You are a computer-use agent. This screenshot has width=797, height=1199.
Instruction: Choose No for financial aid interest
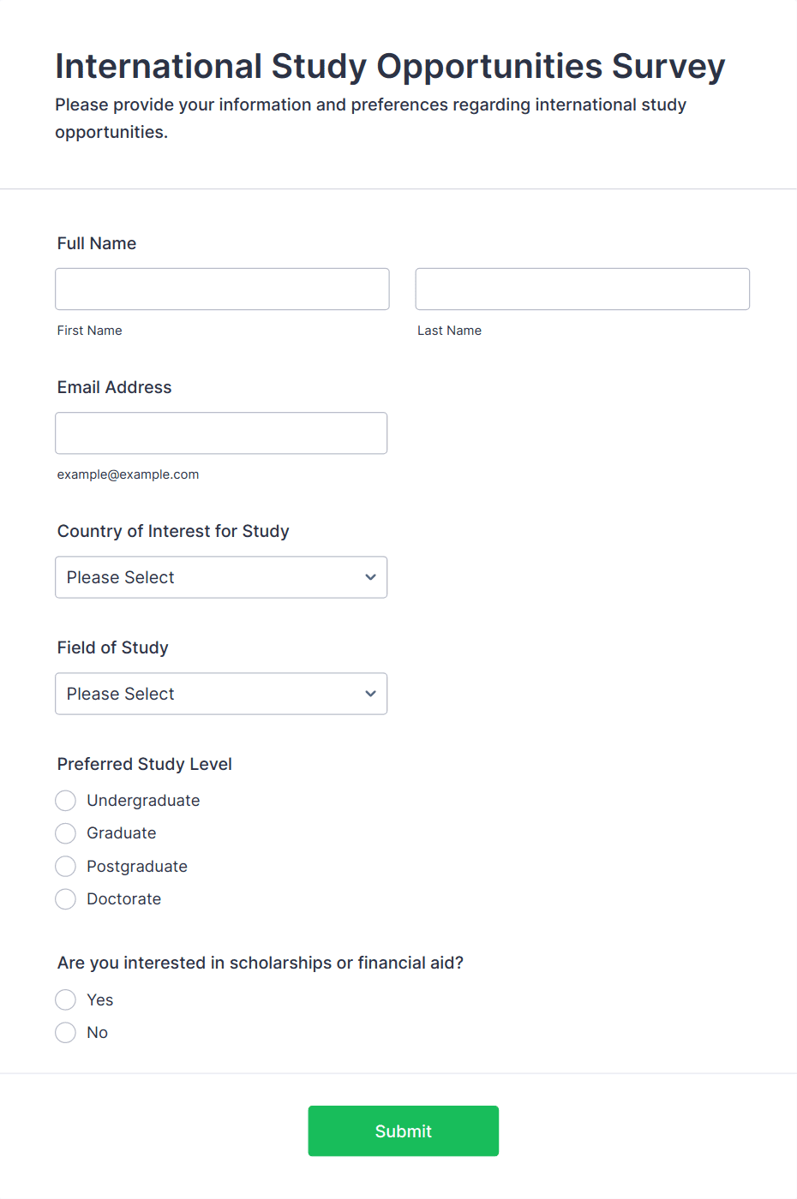[66, 1033]
